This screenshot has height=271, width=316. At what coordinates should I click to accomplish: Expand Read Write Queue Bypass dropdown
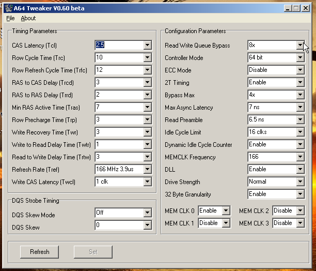click(x=301, y=45)
